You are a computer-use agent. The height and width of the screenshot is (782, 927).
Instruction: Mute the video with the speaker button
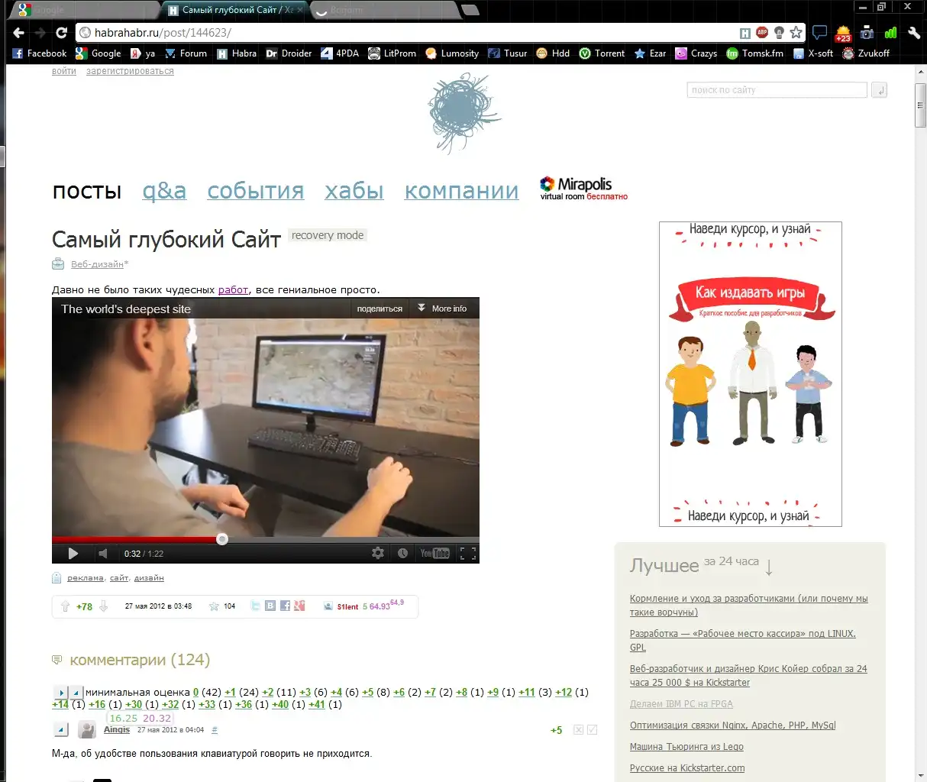coord(103,554)
